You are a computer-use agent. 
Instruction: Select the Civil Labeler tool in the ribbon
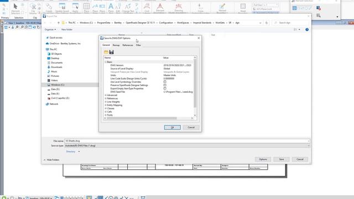[147, 8]
